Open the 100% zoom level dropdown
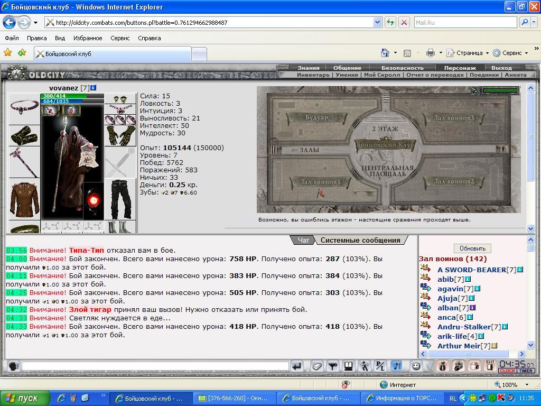Viewport: 541px width, 406px height. pyautogui.click(x=527, y=385)
